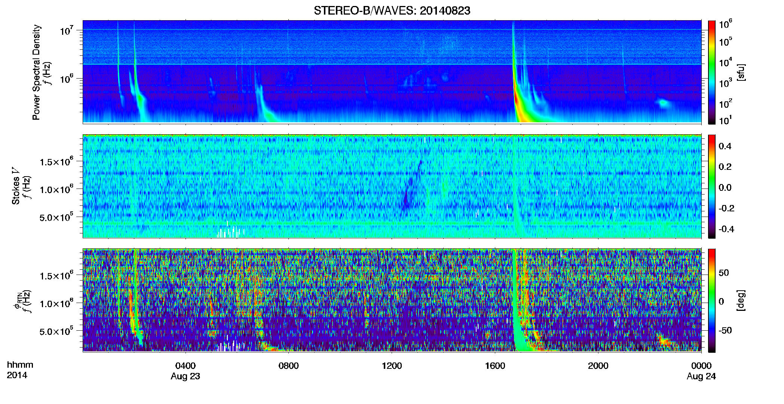
Task: Click the plot title STEREO-B/WAVES: 20140823
Action: [x=392, y=11]
